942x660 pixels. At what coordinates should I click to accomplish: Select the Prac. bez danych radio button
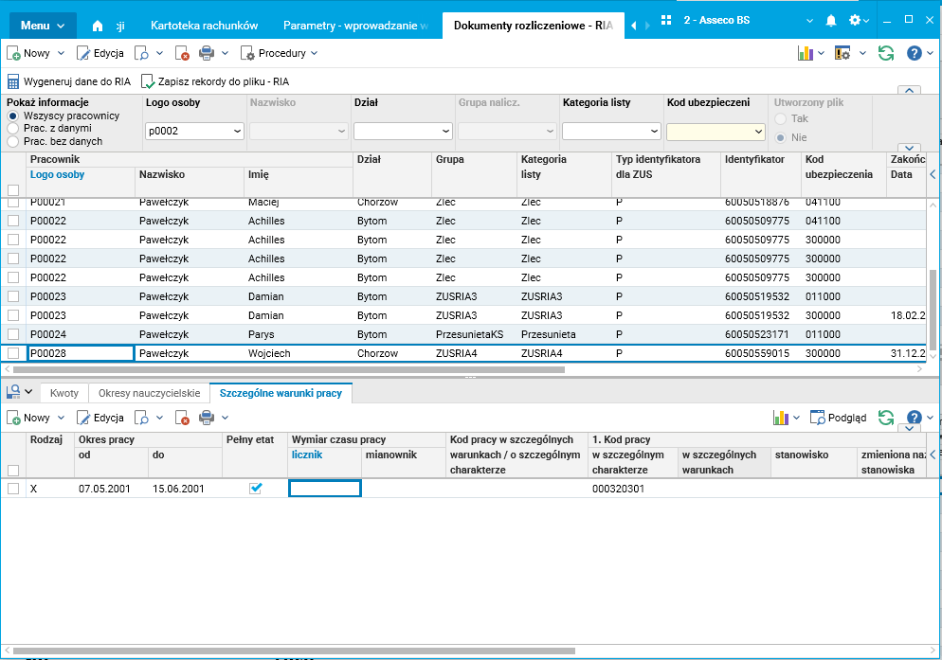pos(13,141)
